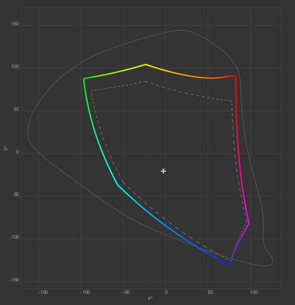Click the yellow peak of the colored gamut outline
Screen dimensions: 295x305
click(x=146, y=65)
